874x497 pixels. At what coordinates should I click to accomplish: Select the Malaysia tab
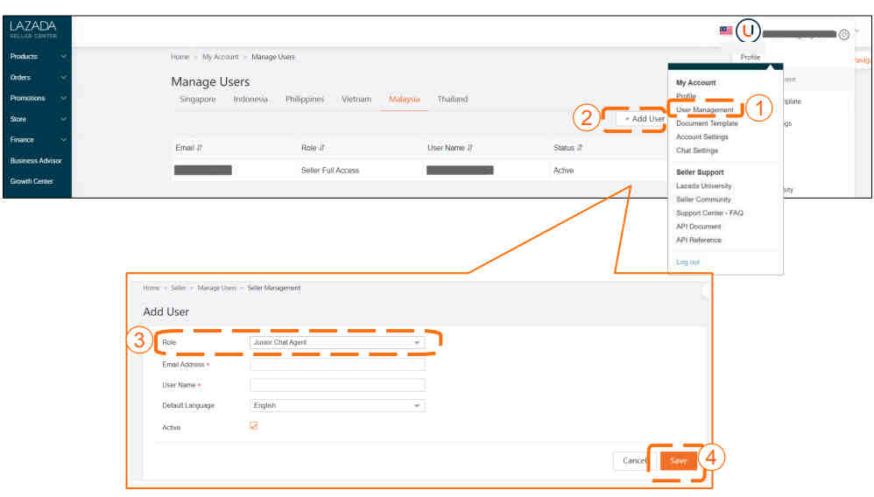404,99
